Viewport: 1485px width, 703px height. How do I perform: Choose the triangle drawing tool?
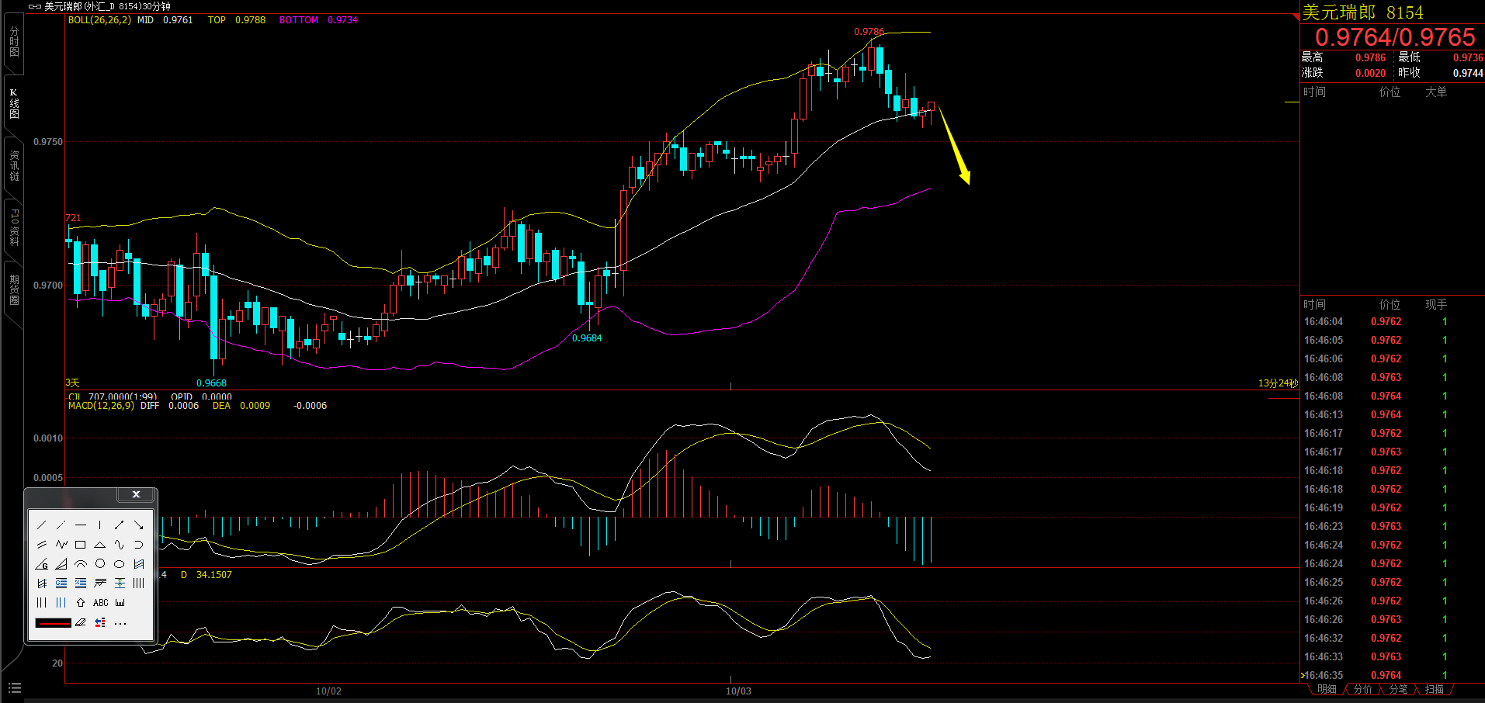pos(100,545)
